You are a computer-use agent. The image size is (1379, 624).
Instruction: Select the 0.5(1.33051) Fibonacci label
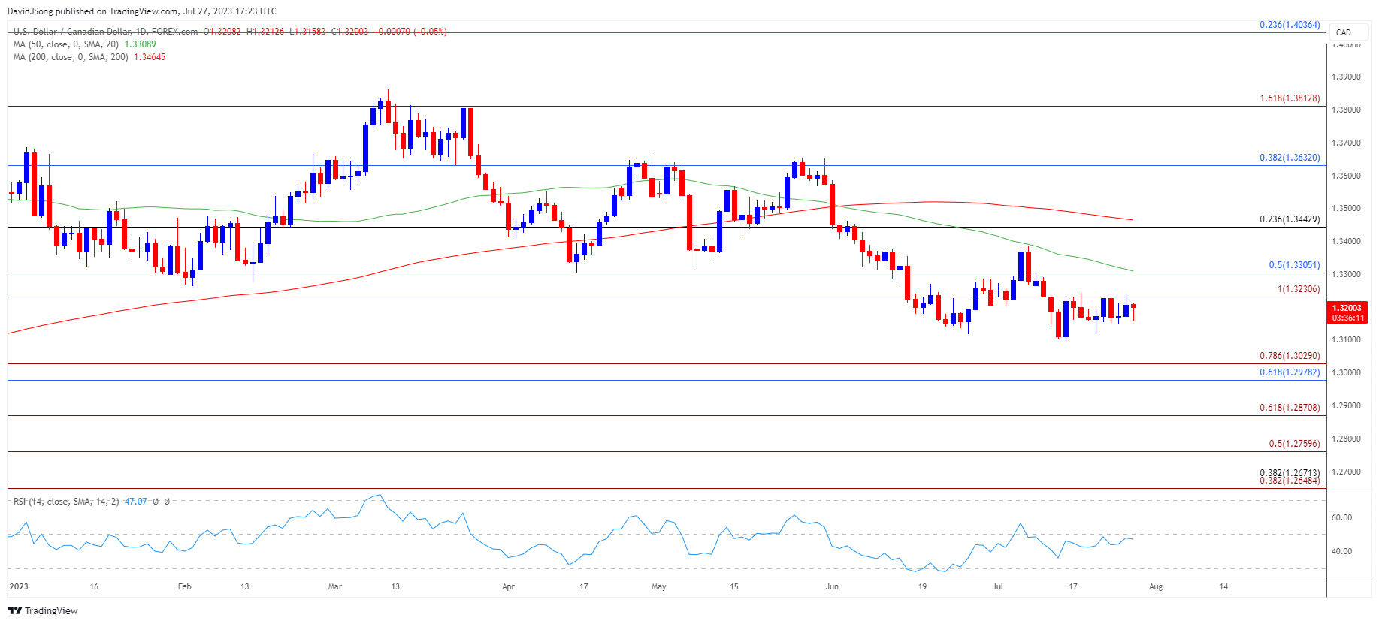pyautogui.click(x=1294, y=265)
